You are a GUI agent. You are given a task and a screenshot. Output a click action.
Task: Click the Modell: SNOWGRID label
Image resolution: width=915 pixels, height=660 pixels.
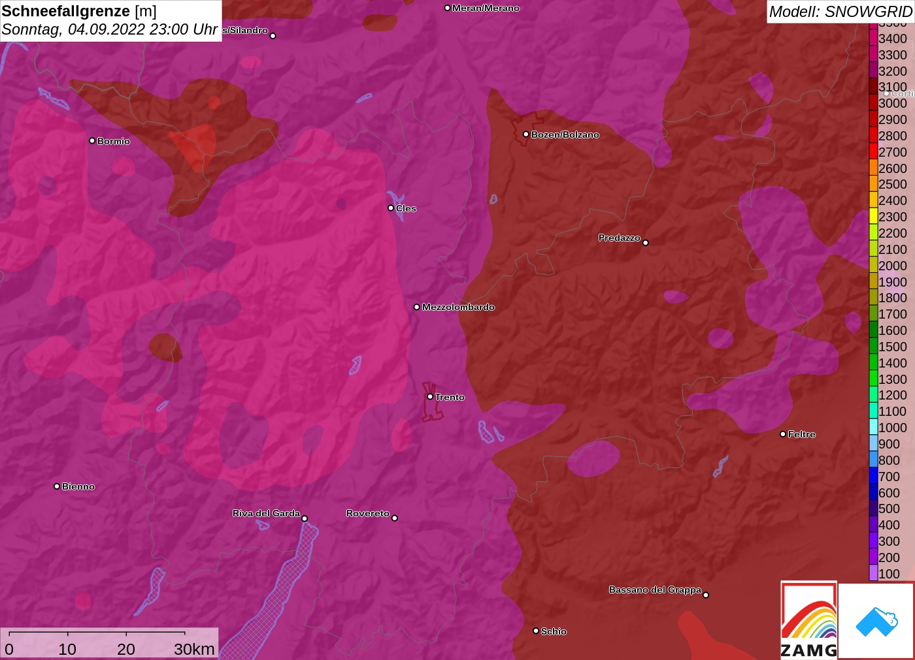click(x=840, y=12)
